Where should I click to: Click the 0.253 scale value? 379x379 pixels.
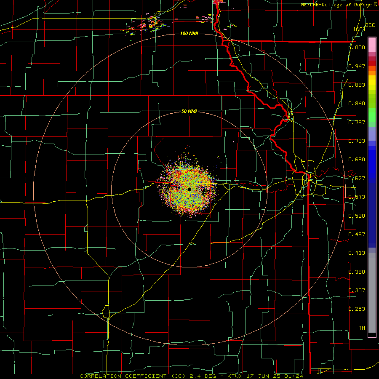click(357, 309)
